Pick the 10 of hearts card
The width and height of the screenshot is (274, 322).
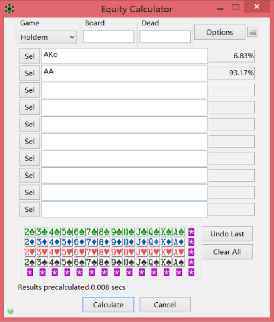(129, 252)
